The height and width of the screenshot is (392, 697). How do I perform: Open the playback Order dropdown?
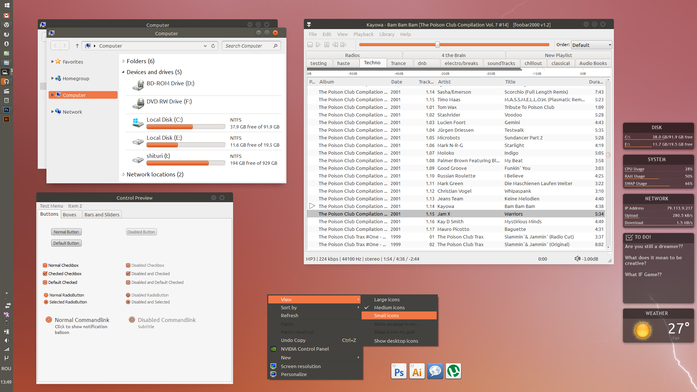coord(592,45)
